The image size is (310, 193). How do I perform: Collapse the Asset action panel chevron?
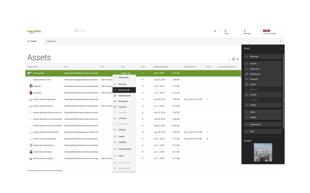(281, 48)
